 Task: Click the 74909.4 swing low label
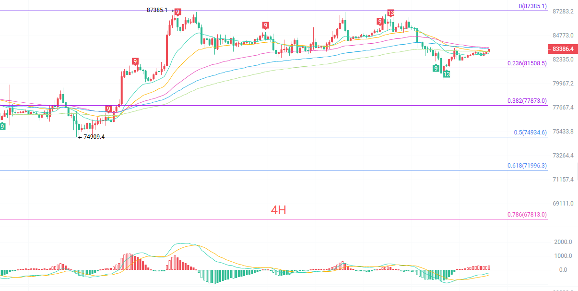coord(92,137)
